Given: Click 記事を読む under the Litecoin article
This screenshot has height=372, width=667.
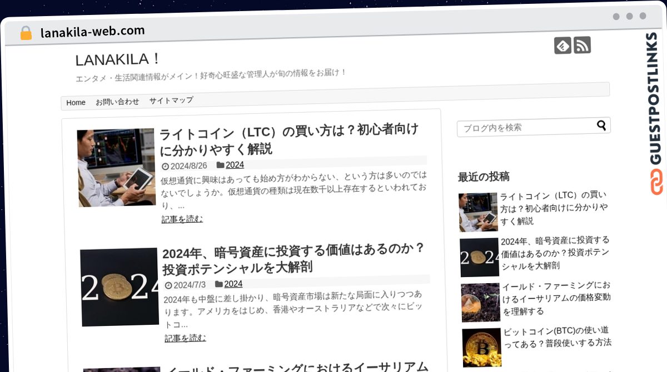Looking at the screenshot, I should tap(182, 219).
